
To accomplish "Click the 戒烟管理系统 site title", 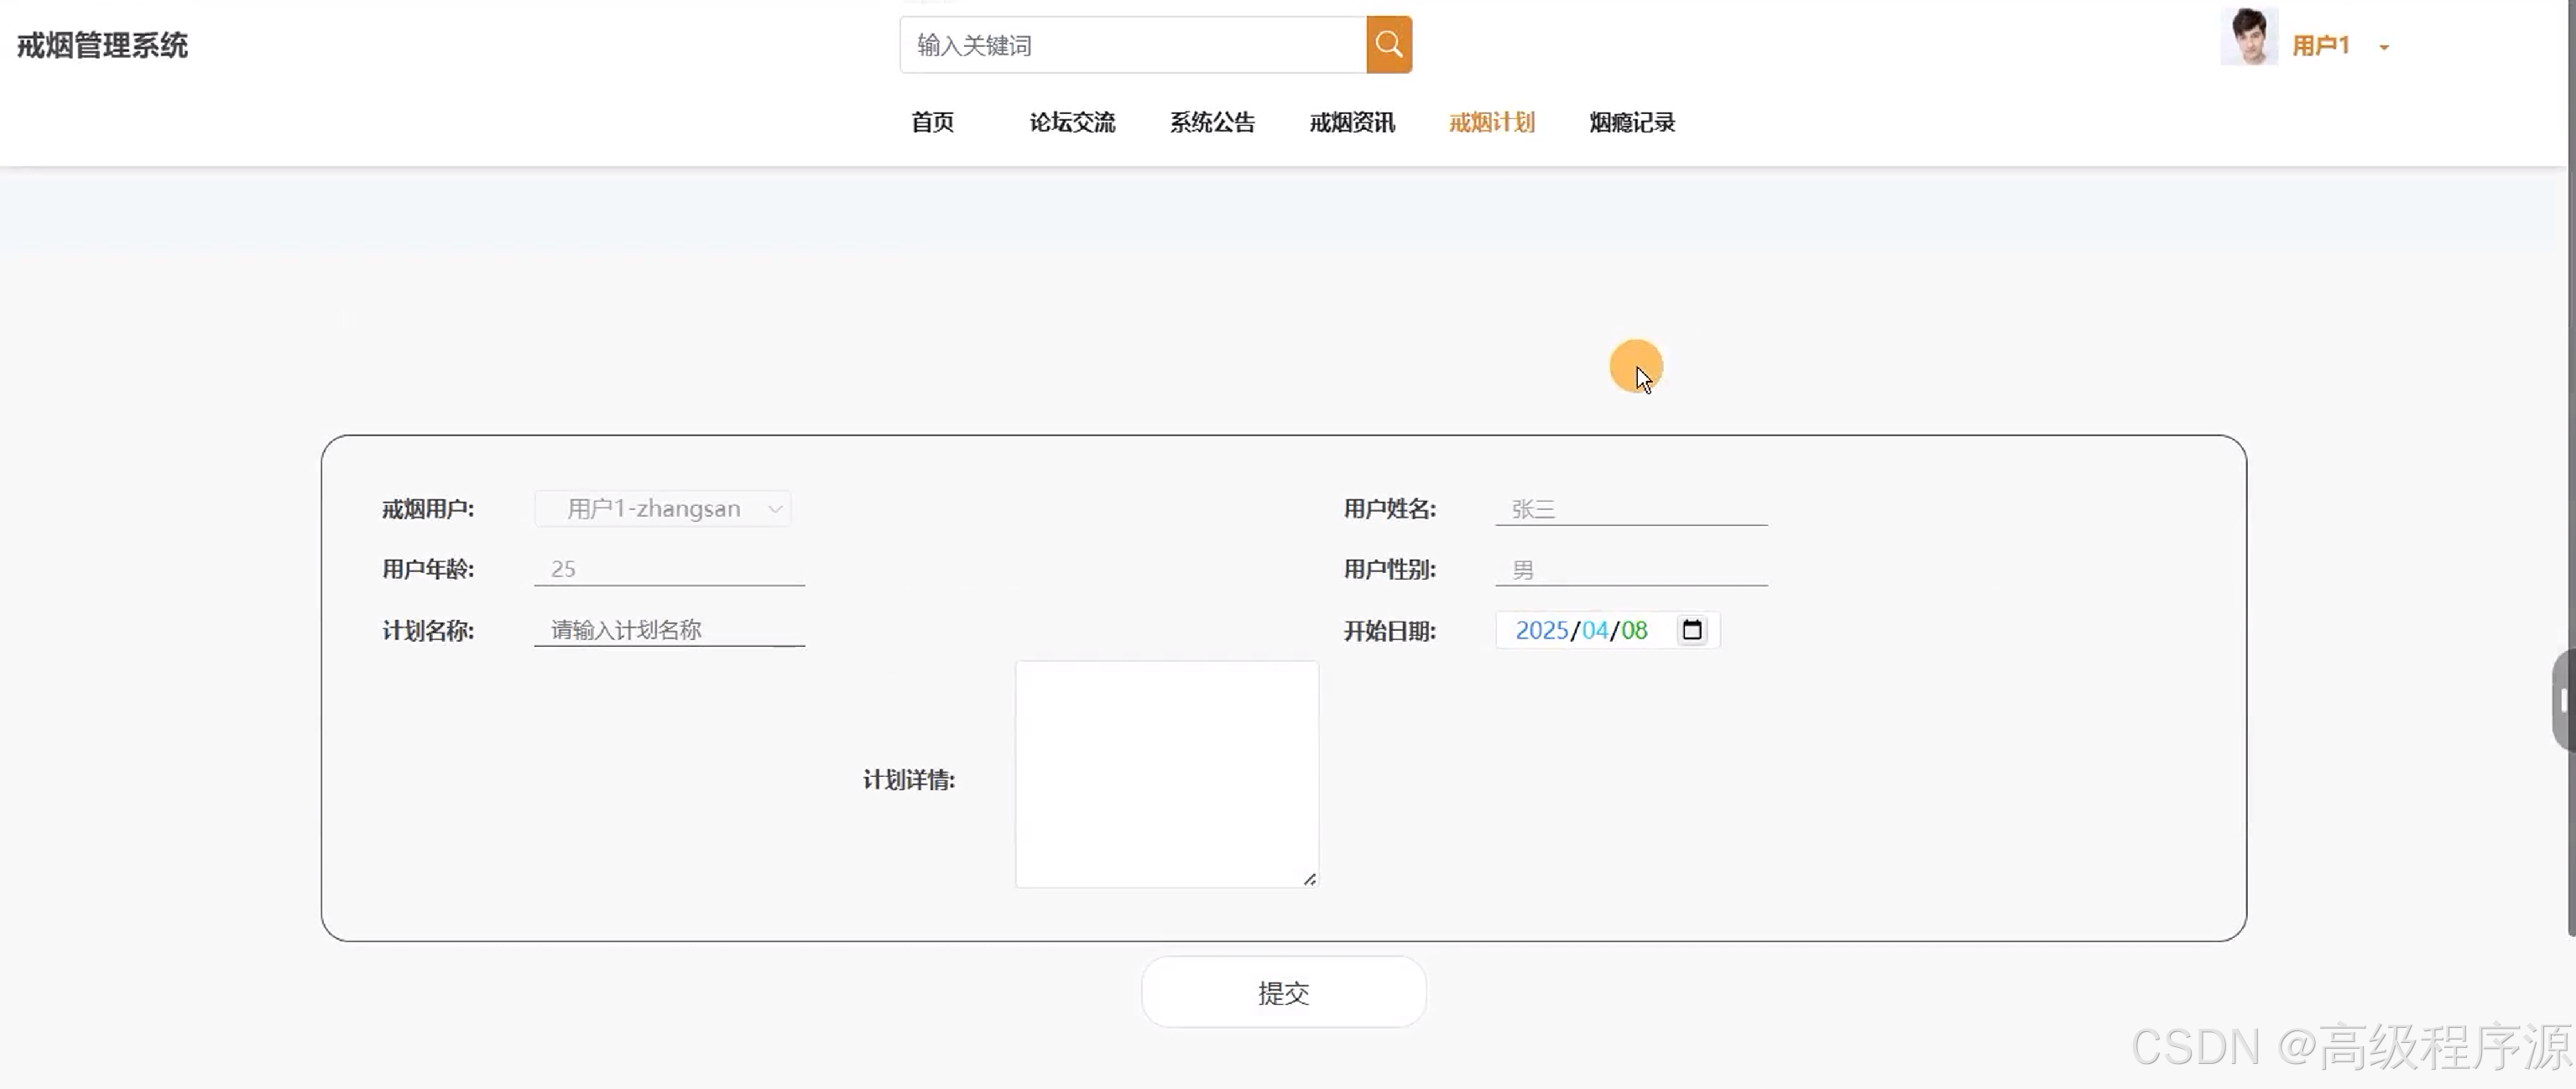I will click(102, 46).
